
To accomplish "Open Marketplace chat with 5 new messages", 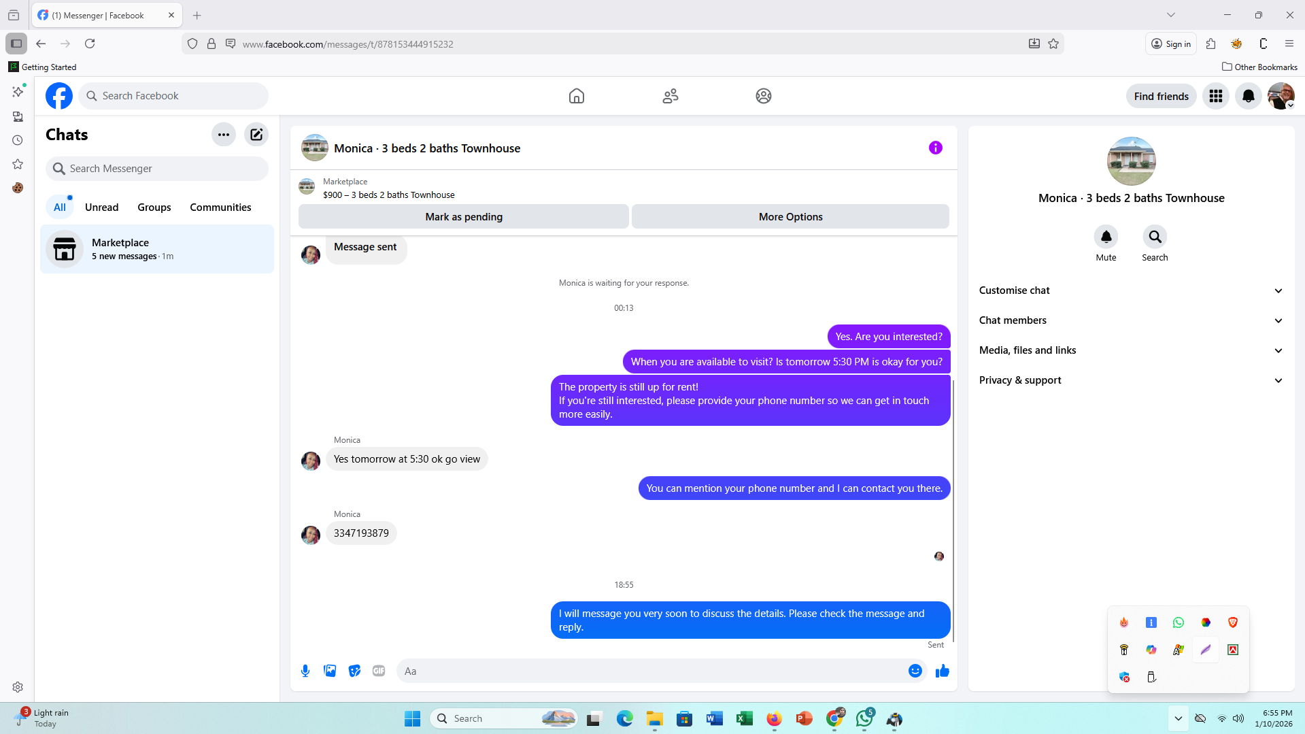I will click(x=157, y=249).
